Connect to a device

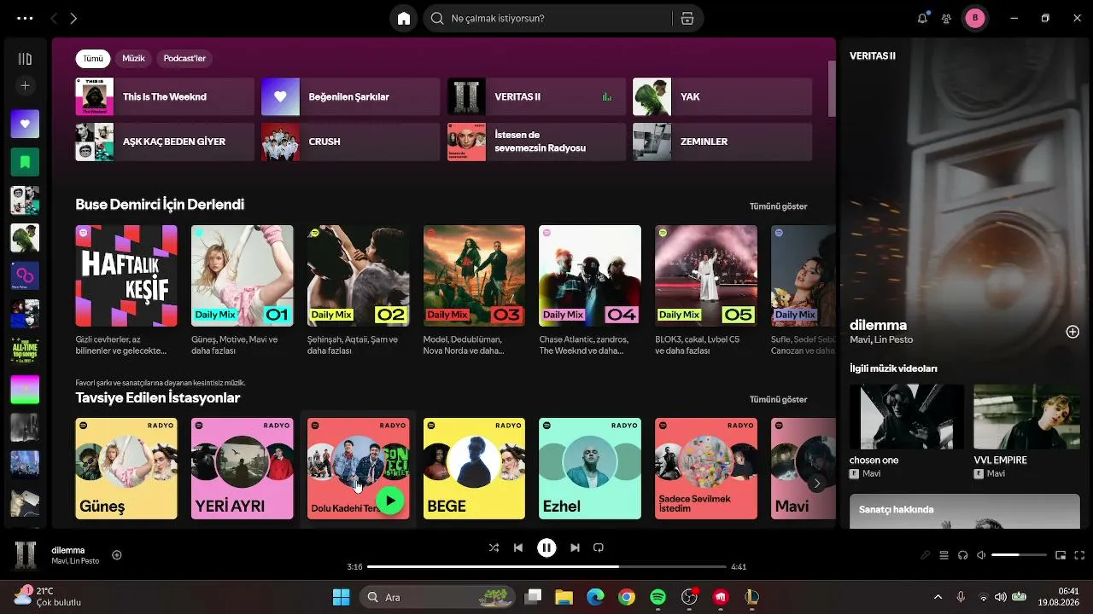point(962,555)
